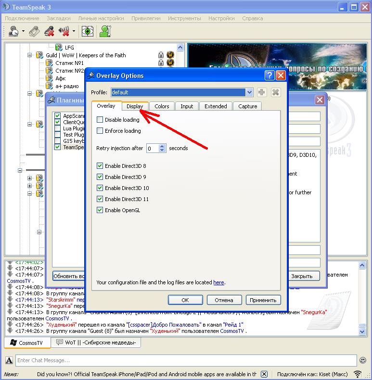Expand the first plus-sign channel node in the tree
The width and height of the screenshot is (372, 380).
(29, 178)
